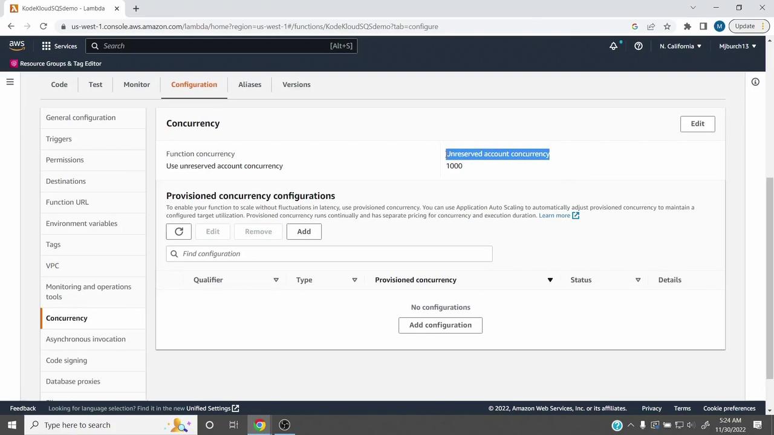The height and width of the screenshot is (435, 774).
Task: Open the Learn more link
Action: [x=559, y=216]
